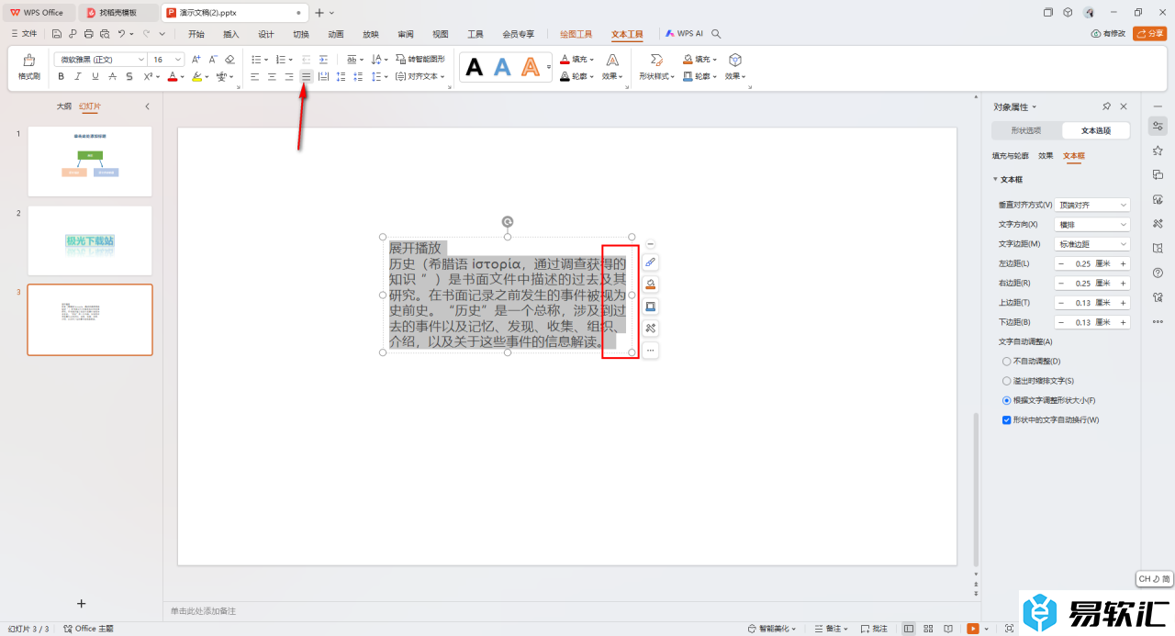
Task: Open Shape Style (形状样式) dropdown
Action: pyautogui.click(x=656, y=76)
